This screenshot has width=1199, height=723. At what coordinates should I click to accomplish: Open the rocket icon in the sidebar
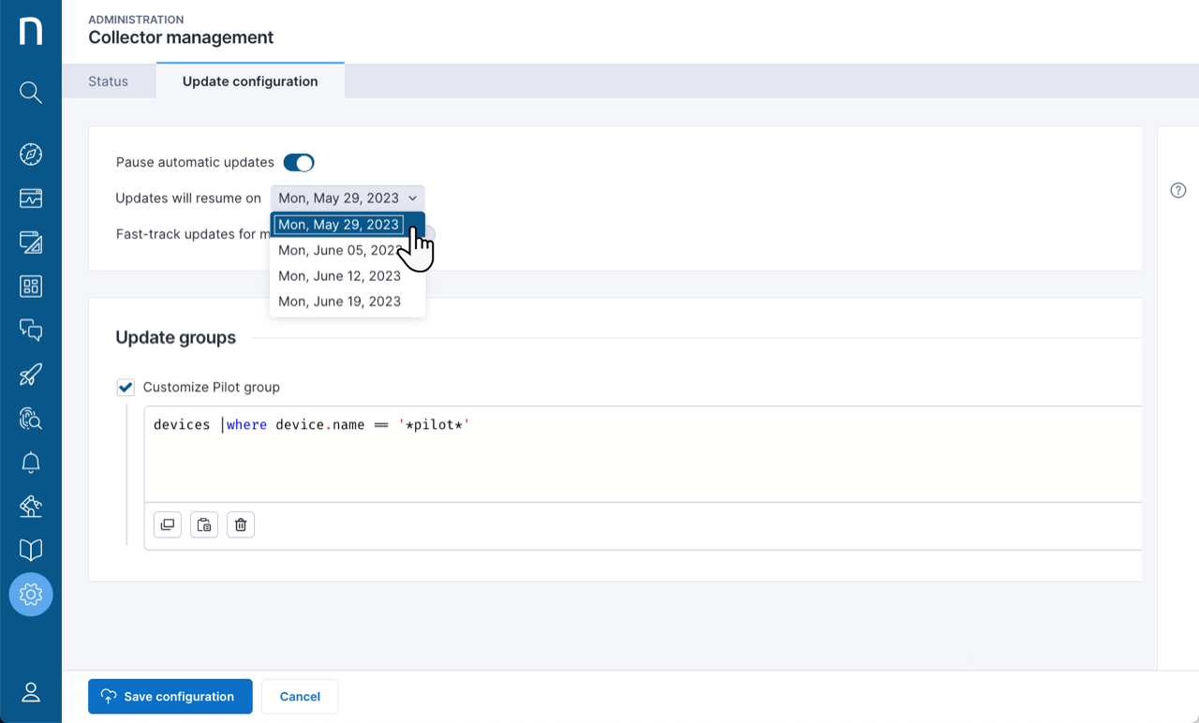click(31, 375)
